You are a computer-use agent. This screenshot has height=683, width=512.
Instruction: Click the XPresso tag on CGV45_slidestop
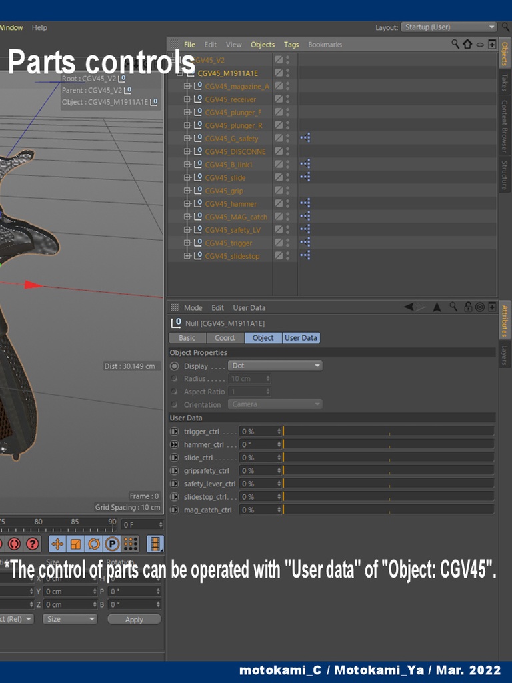pyautogui.click(x=305, y=255)
